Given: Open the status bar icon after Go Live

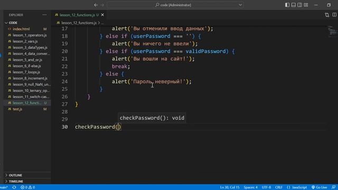Looking at the screenshot, I should (333, 187).
